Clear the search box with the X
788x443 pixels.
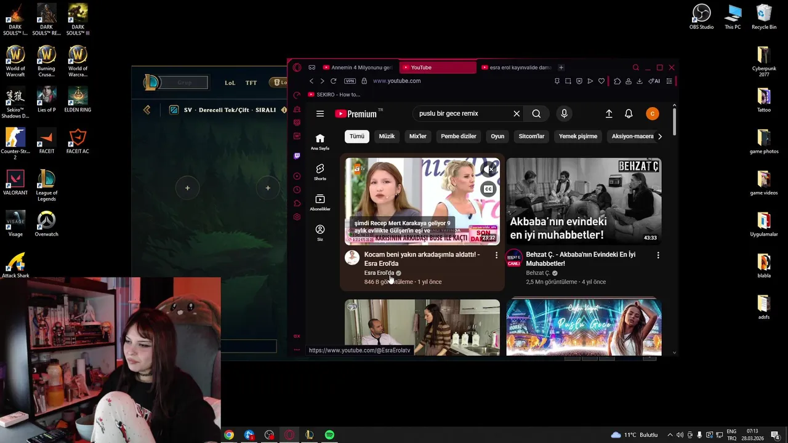[517, 114]
